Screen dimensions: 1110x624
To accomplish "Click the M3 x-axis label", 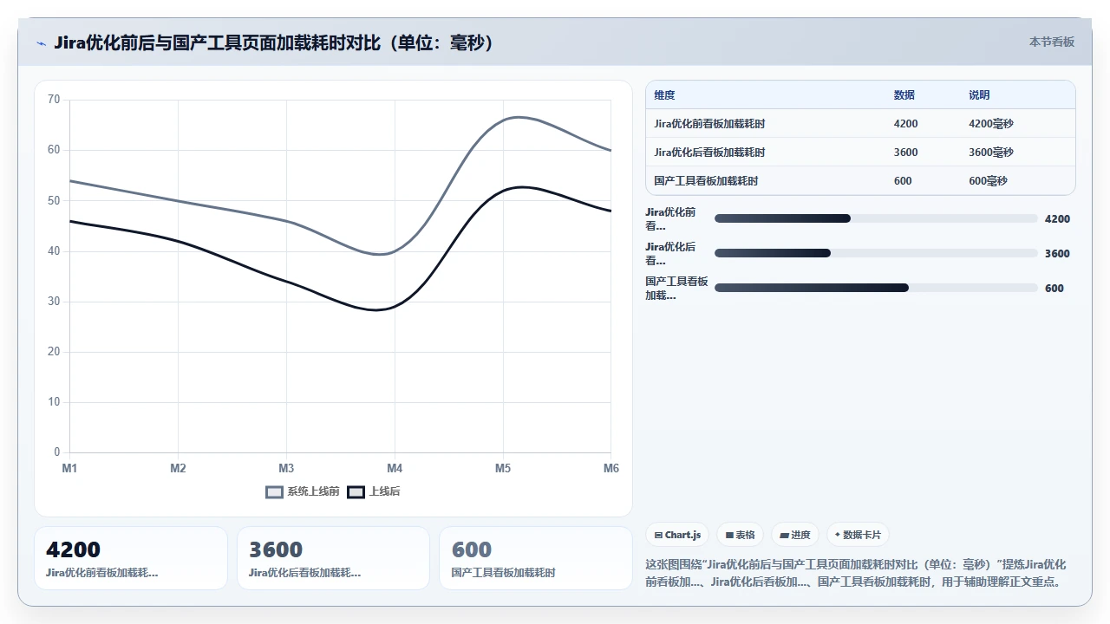I will click(x=286, y=468).
